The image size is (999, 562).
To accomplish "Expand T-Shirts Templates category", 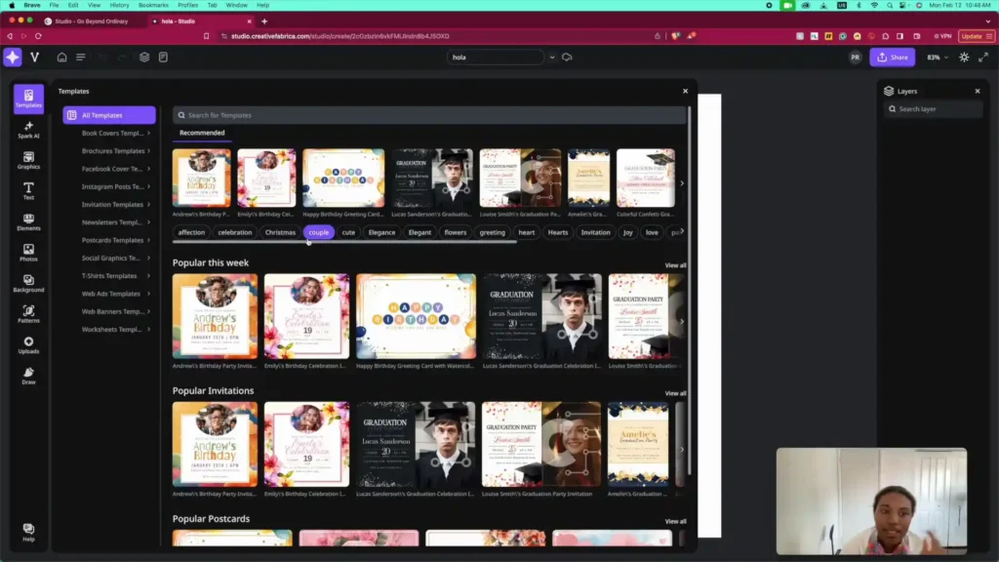I will point(115,276).
